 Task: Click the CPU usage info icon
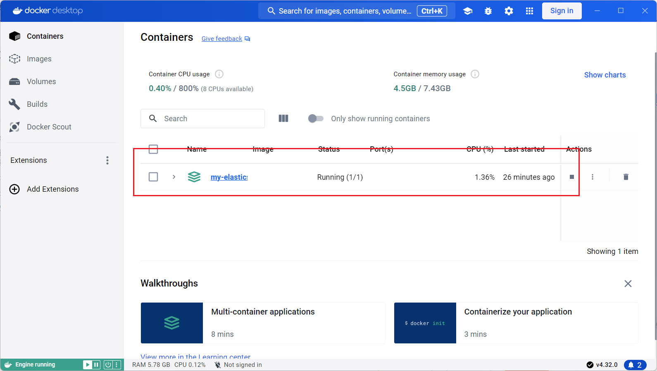tap(219, 74)
